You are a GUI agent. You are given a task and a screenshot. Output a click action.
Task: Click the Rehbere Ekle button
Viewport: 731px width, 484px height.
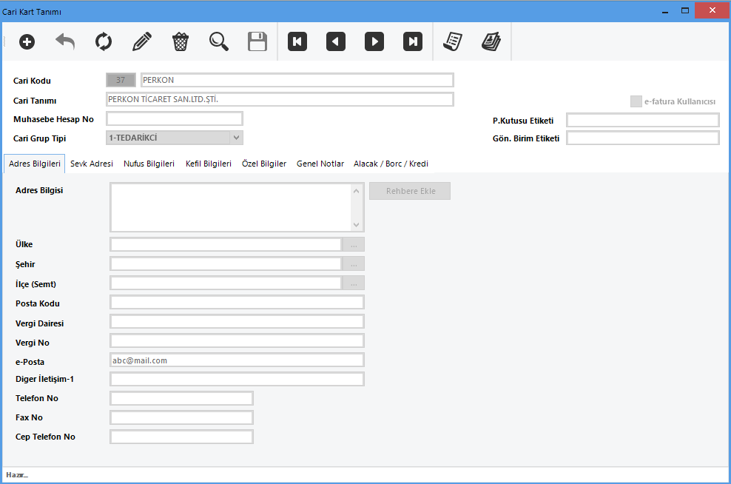coord(410,191)
